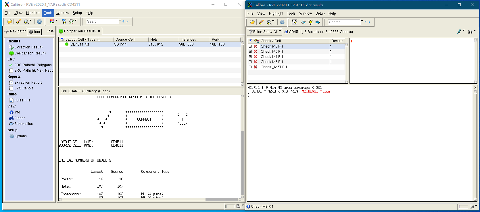480x212 pixels.
Task: Open Highlight menu in svdb window
Action: (x=33, y=13)
